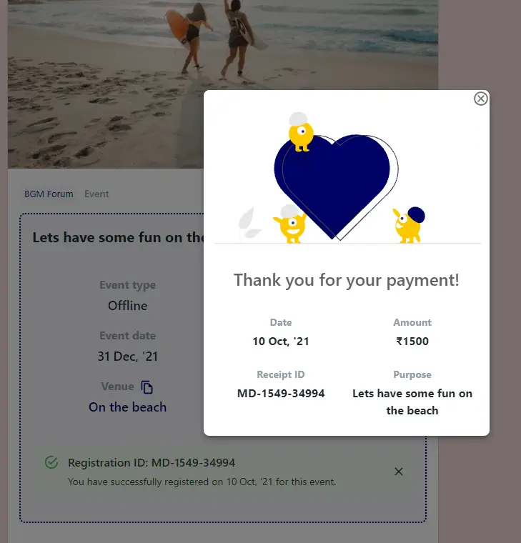Click the ₹1500 amount value
This screenshot has width=521, height=543.
point(412,341)
